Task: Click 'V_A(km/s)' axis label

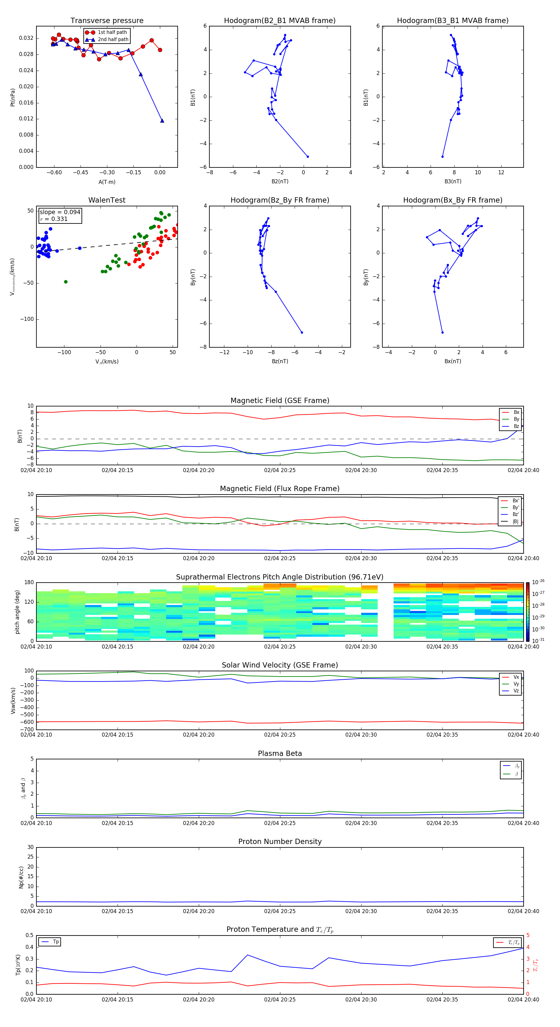Action: (x=107, y=362)
